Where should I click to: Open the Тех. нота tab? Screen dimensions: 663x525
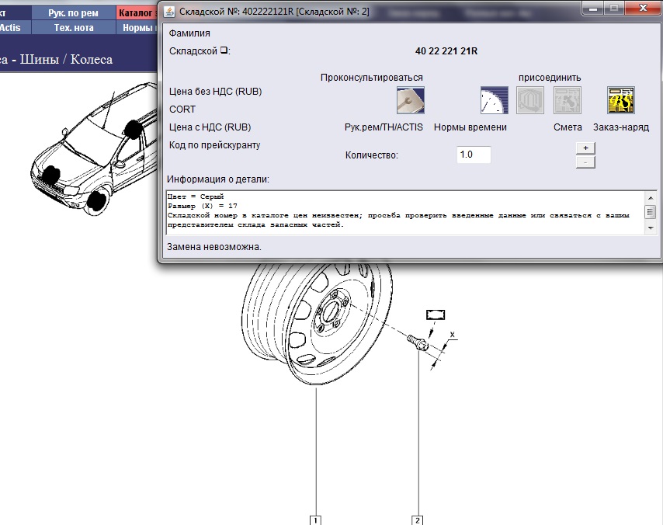(73, 27)
